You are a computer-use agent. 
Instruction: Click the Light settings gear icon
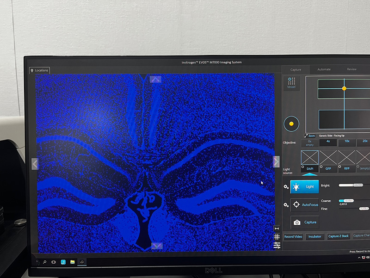tap(286, 187)
